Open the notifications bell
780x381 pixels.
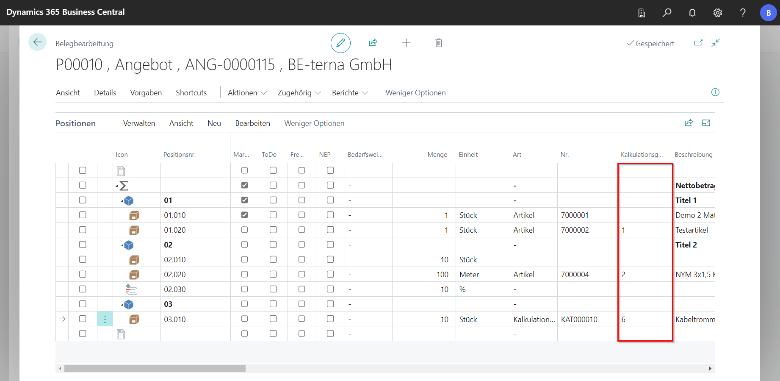pyautogui.click(x=692, y=13)
